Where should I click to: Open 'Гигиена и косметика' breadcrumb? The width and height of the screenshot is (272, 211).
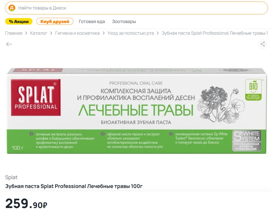point(77,33)
